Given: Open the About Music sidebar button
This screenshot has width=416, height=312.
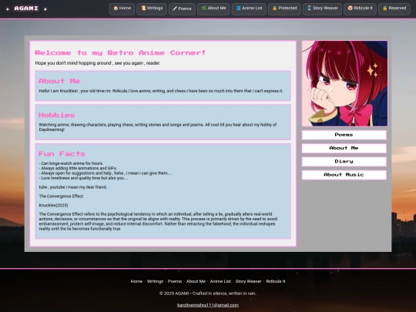Looking at the screenshot, I should (344, 175).
